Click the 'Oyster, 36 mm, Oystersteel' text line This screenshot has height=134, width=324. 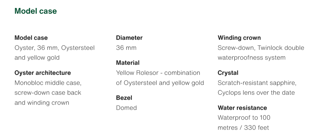coord(55,48)
